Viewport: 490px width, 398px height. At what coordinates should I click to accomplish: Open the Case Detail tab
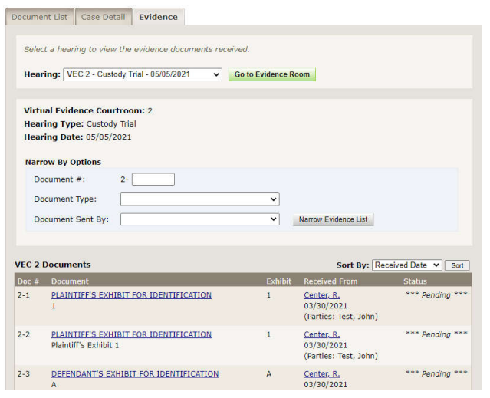point(103,17)
